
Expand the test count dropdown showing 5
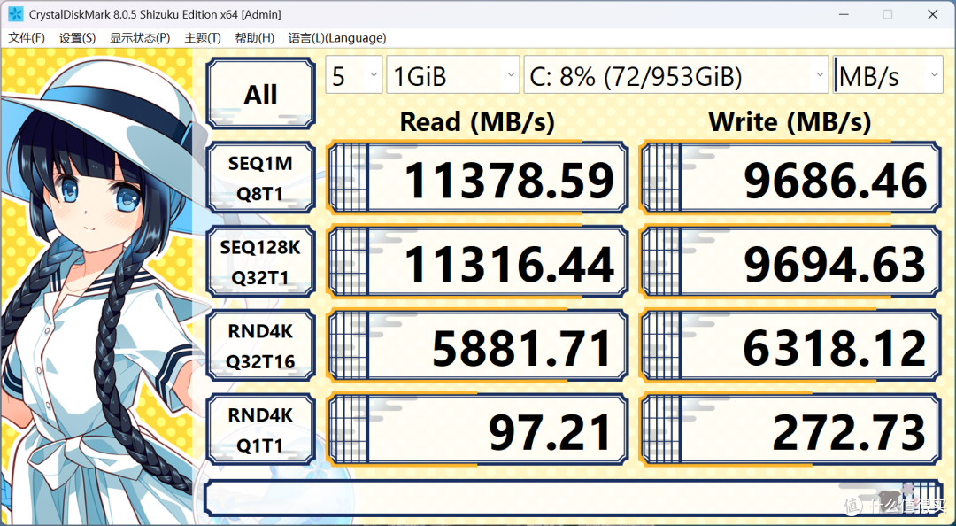[x=353, y=75]
